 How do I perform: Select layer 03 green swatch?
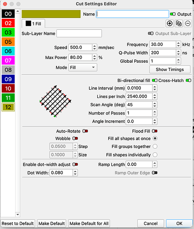[8, 33]
